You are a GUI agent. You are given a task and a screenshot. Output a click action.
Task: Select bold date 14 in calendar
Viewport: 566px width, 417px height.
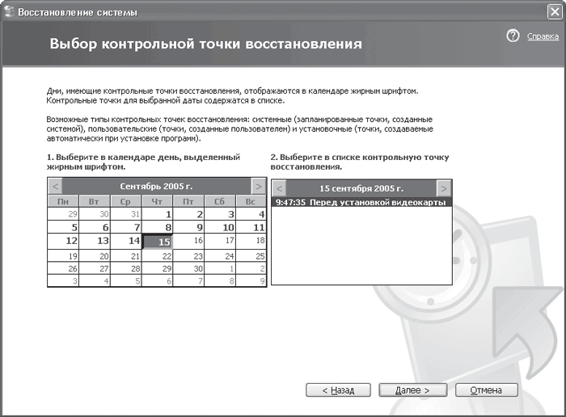126,241
